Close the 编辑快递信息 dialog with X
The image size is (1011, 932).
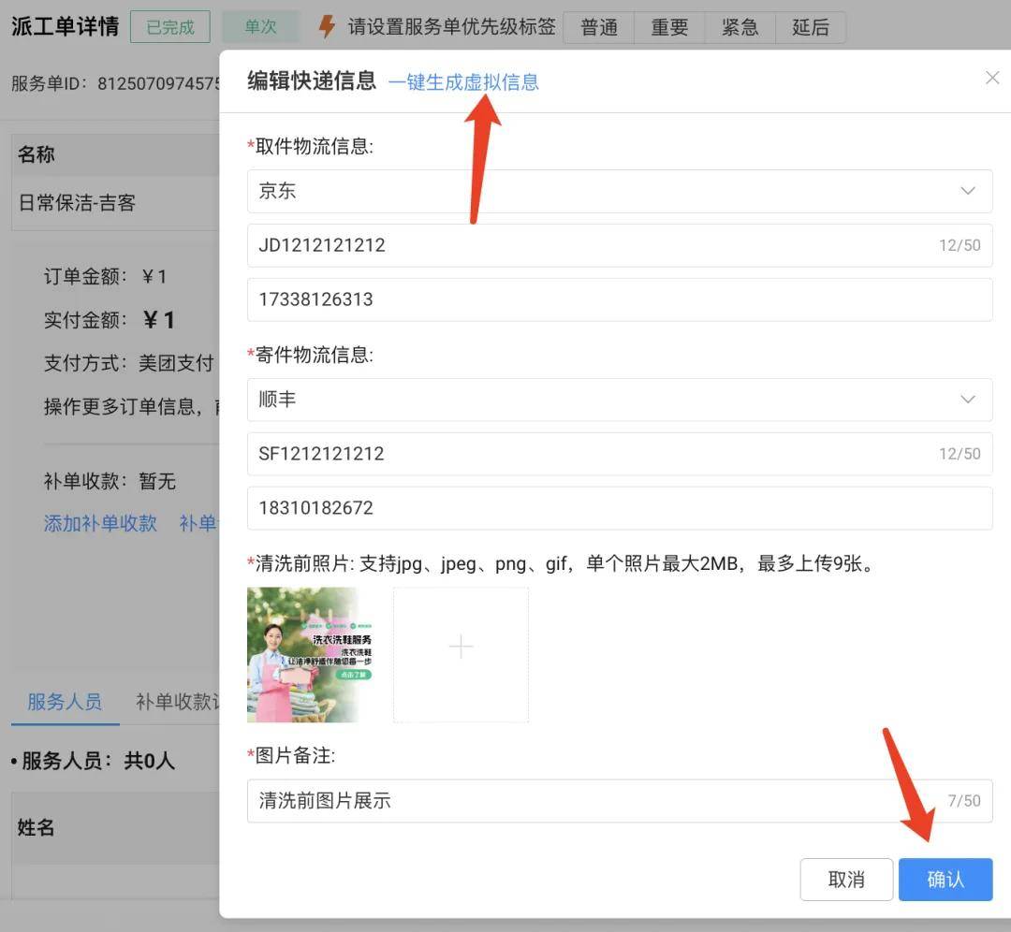point(992,79)
